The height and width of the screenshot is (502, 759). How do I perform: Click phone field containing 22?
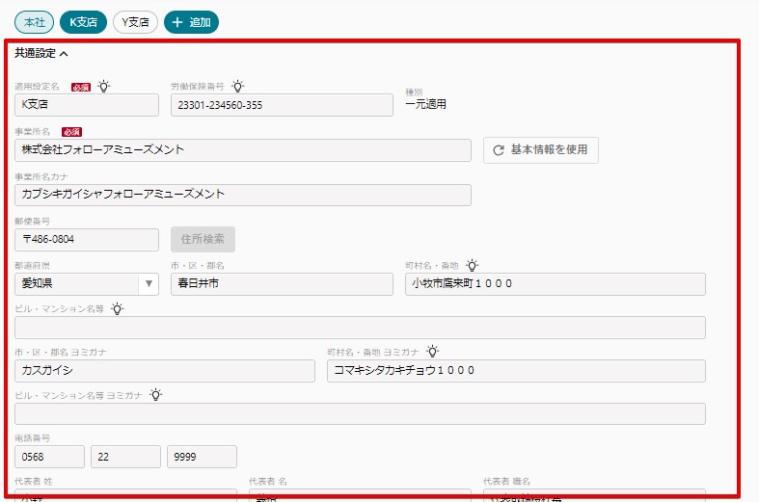(125, 457)
